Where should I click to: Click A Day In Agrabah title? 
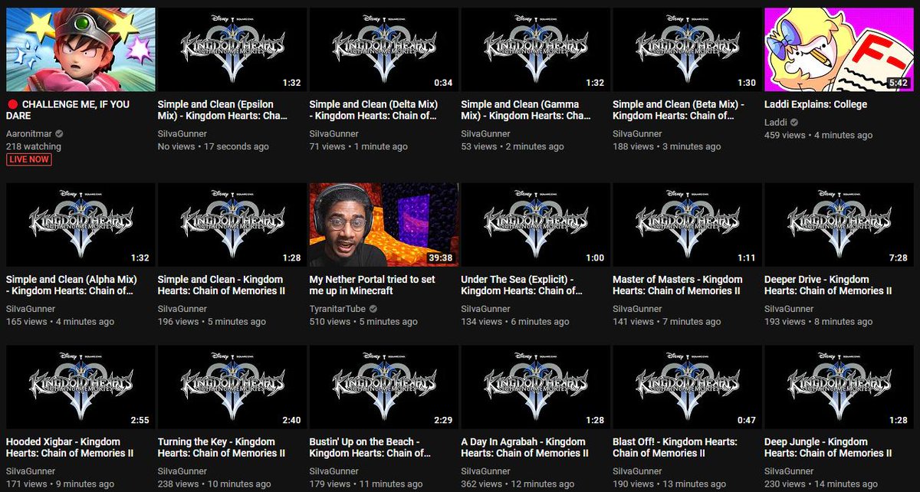pos(524,448)
